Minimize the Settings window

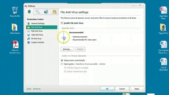coord(134,5)
